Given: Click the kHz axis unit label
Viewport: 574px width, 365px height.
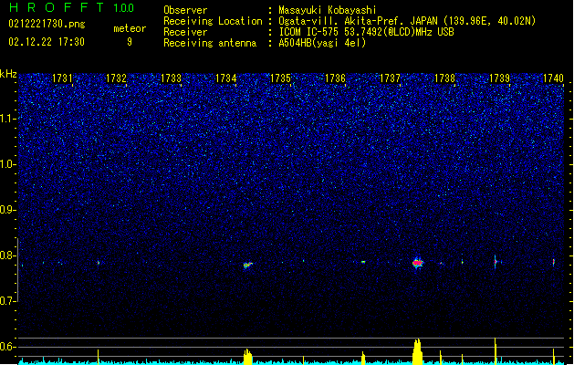Looking at the screenshot, I should [x=8, y=74].
